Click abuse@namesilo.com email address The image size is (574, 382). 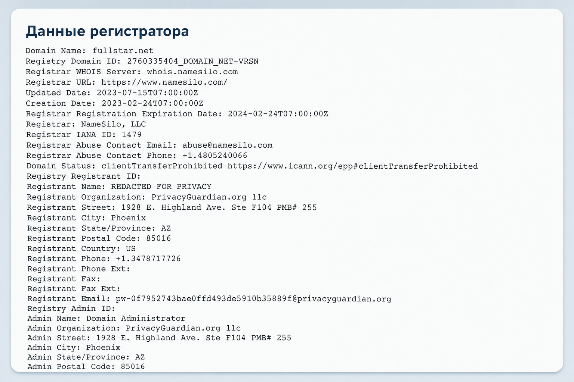(x=228, y=145)
